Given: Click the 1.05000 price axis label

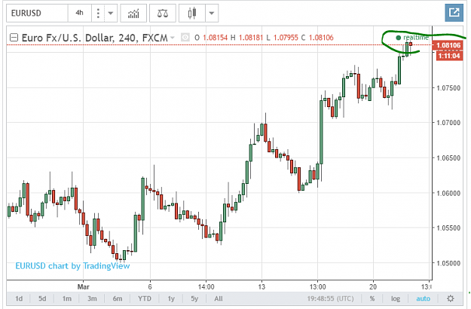Looking at the screenshot, I should (448, 263).
